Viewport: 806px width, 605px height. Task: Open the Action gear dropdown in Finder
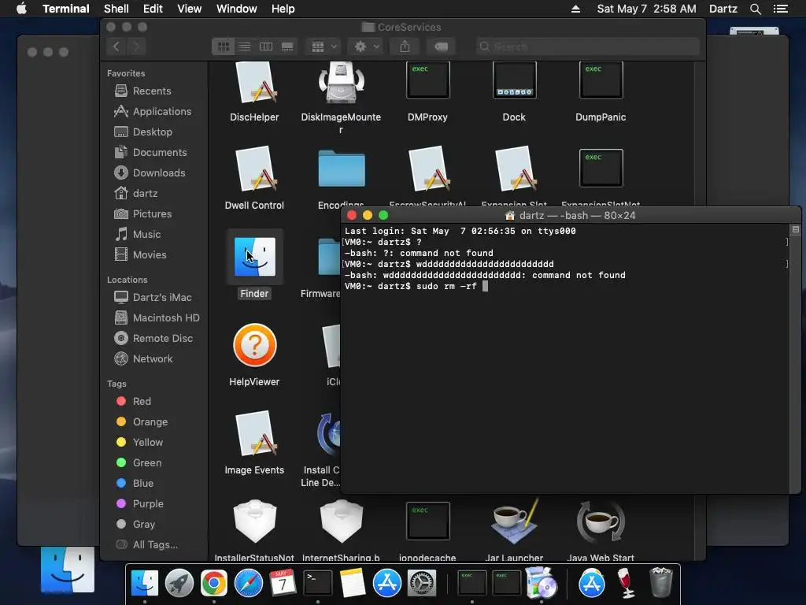point(366,46)
